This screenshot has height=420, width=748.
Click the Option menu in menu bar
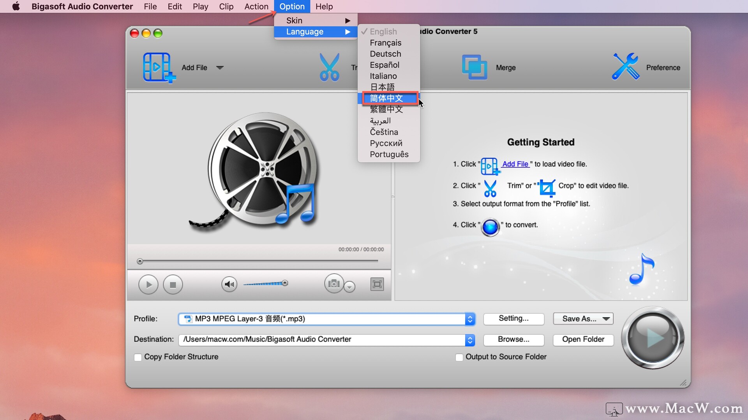coord(292,7)
